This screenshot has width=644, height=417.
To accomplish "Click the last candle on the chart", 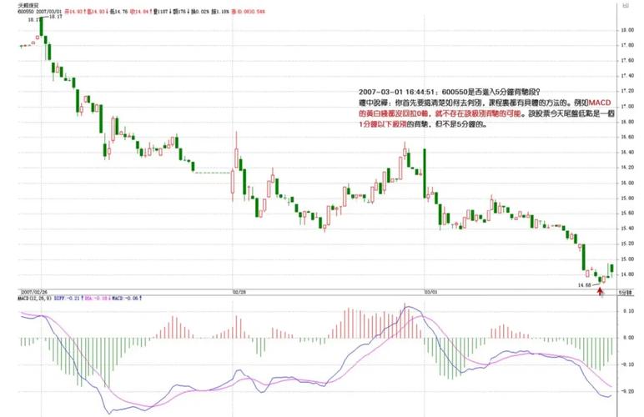I will pyautogui.click(x=611, y=269).
